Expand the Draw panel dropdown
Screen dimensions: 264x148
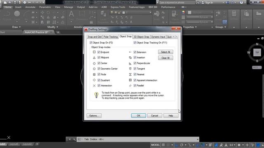[16, 27]
